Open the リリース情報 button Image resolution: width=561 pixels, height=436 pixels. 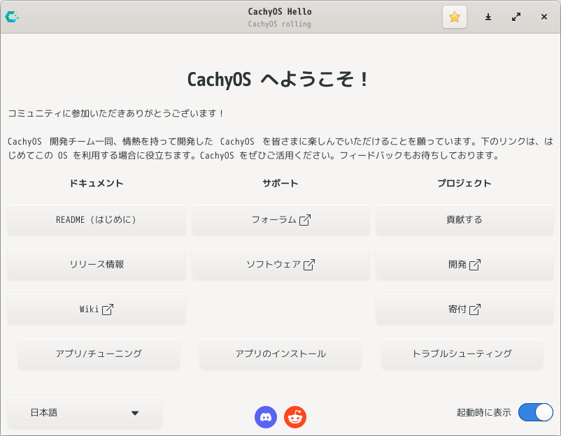tap(97, 264)
